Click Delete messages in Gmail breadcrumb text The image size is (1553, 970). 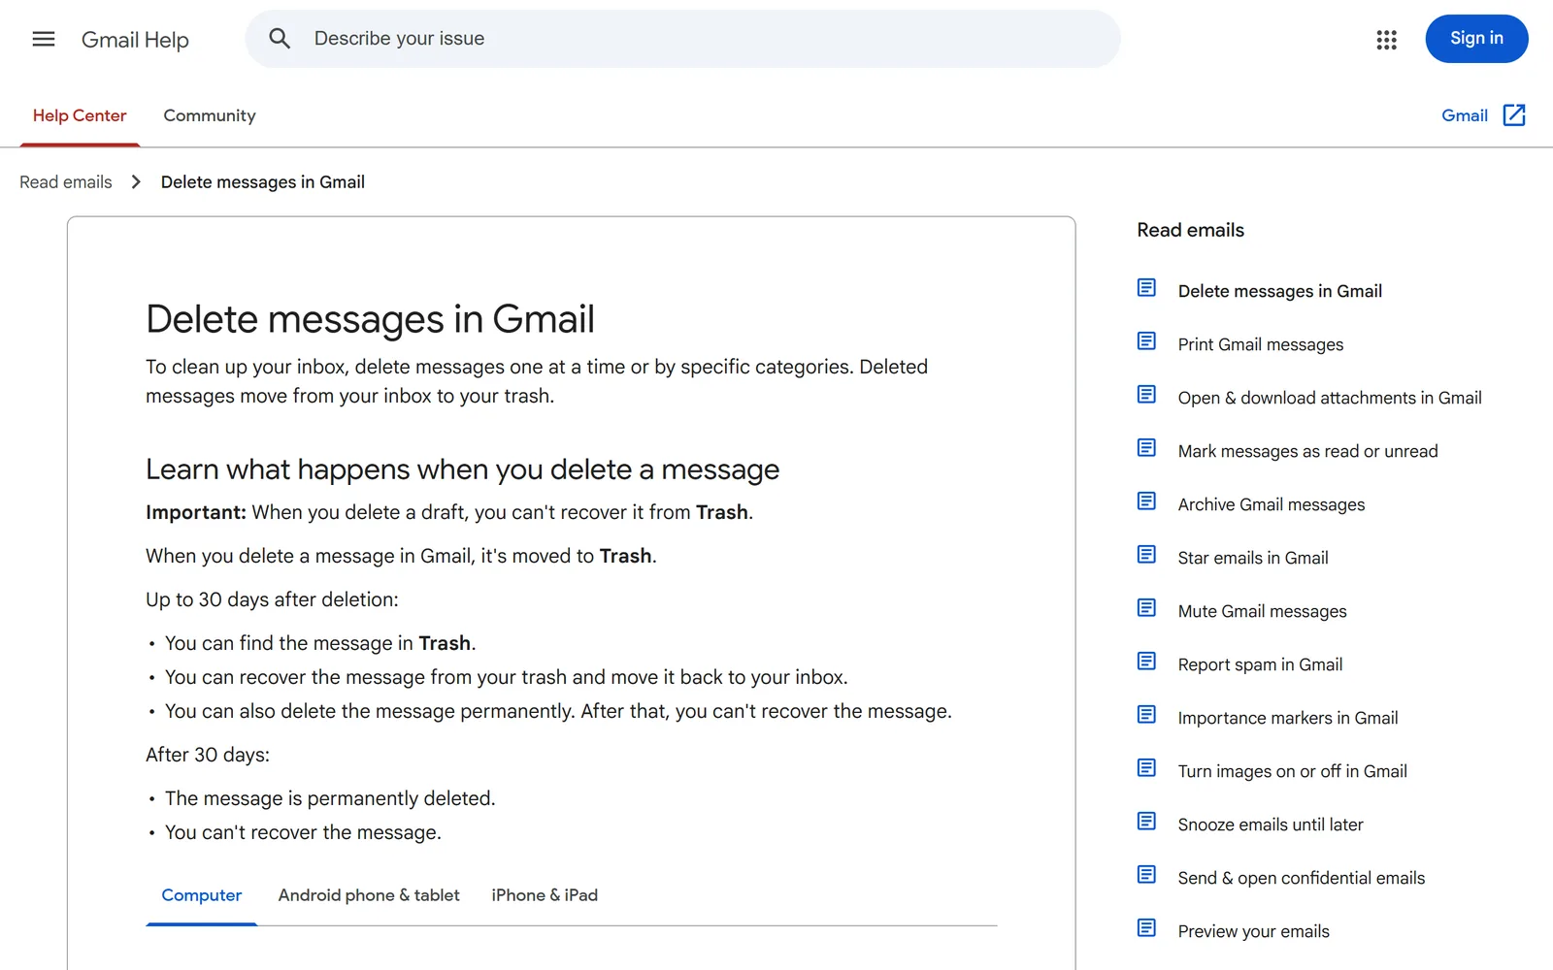click(x=263, y=182)
